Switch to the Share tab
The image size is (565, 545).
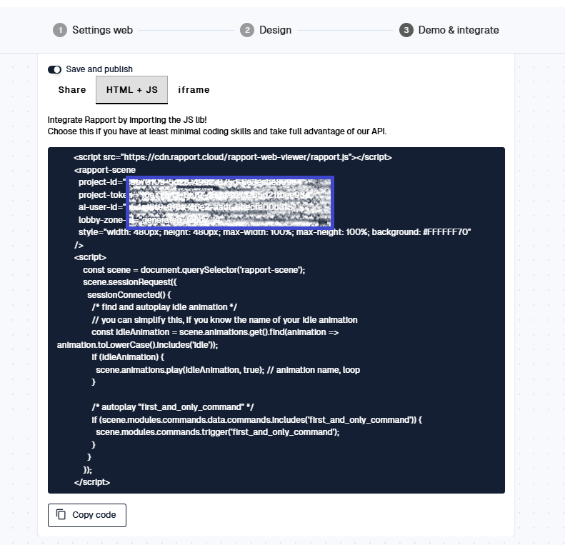tap(72, 90)
